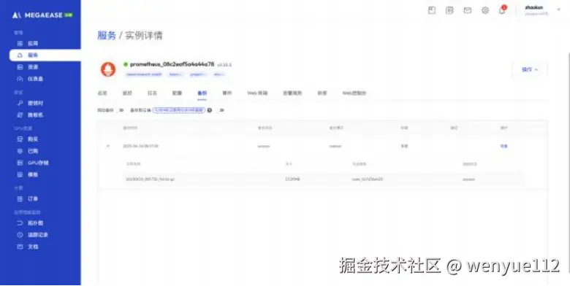
Task: Switch to the 监控 tab
Action: tap(127, 93)
